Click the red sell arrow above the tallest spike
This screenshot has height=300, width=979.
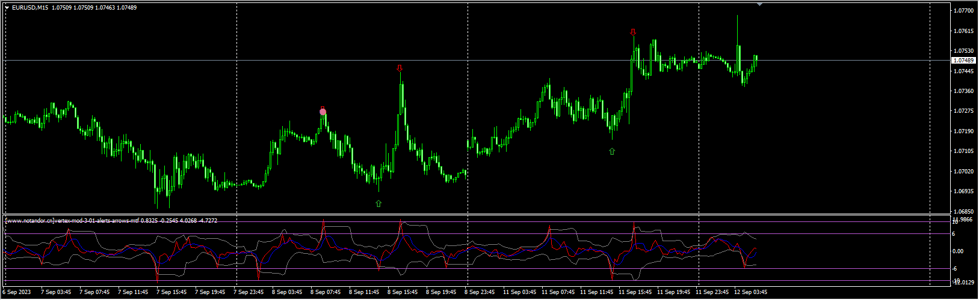pyautogui.click(x=400, y=68)
